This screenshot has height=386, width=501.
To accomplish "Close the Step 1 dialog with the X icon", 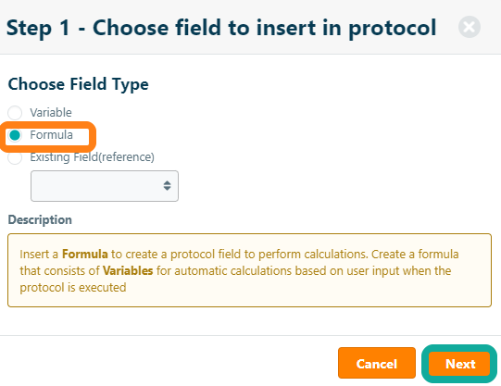I will point(469,27).
